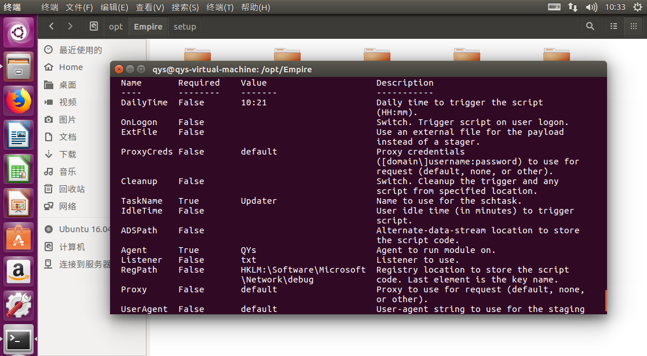
Task: Go forward in file manager
Action: [70, 27]
